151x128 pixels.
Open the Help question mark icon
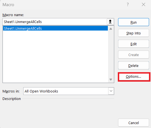128,4
